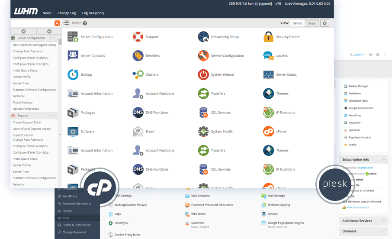
Task: Open System Health gear icon
Action: [203, 131]
